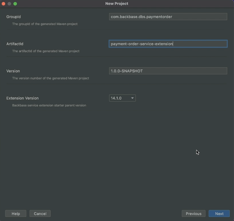Click 'The artifactId of the generated Maven project' text
Screen dimensions: 234x221
(x=46, y=51)
